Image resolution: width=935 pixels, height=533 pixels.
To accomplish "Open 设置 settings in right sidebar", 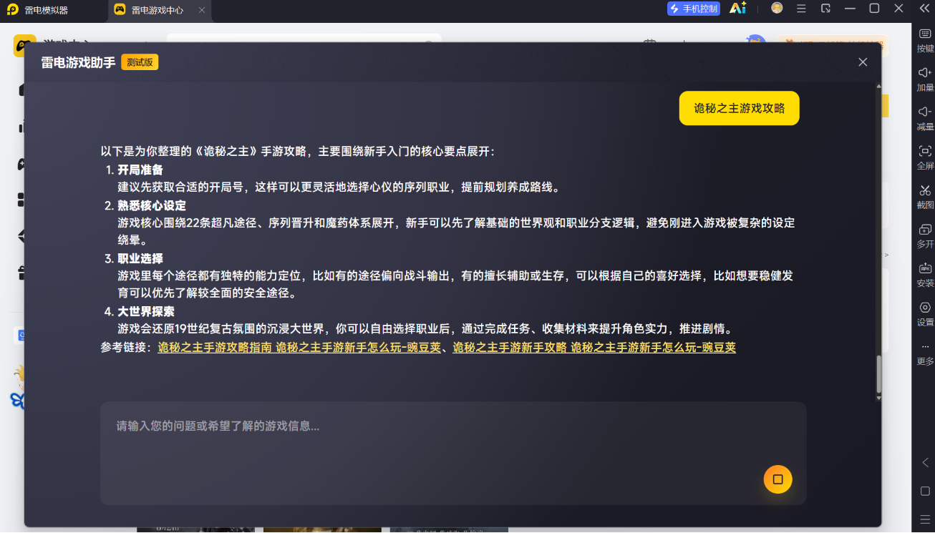I will click(925, 313).
